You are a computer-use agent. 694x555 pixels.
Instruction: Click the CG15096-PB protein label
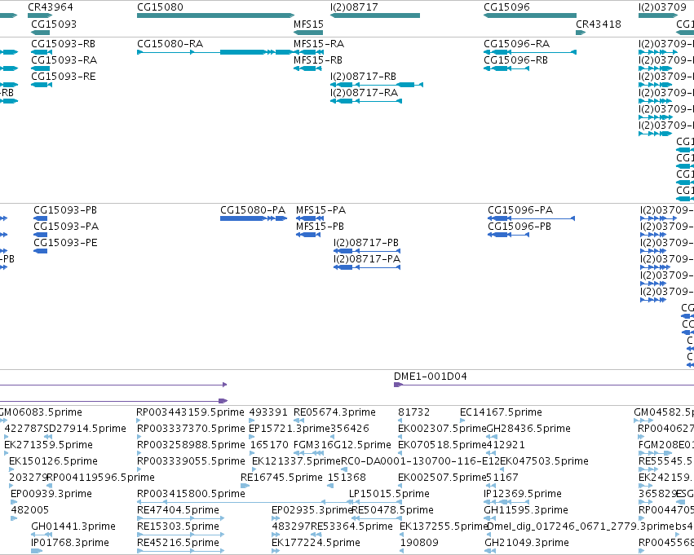tap(519, 227)
